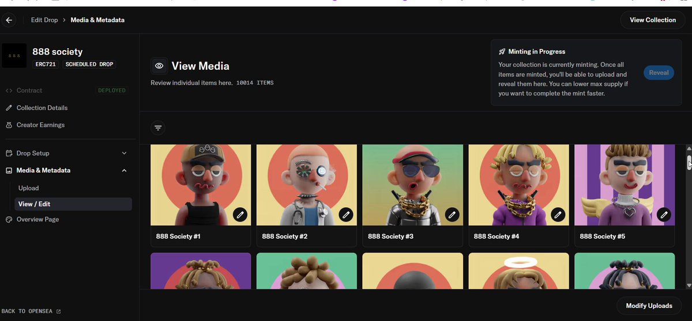Click the 888 Society #1 title text
The width and height of the screenshot is (692, 321).
178,236
